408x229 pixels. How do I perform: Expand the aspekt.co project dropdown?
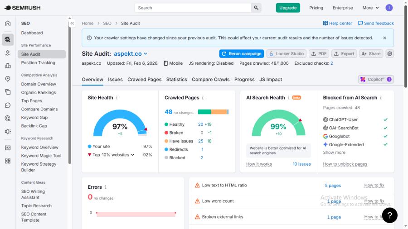tap(131, 54)
